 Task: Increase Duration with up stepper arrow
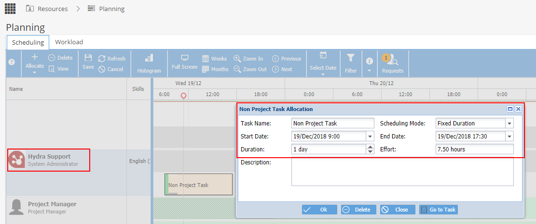pyautogui.click(x=370, y=147)
